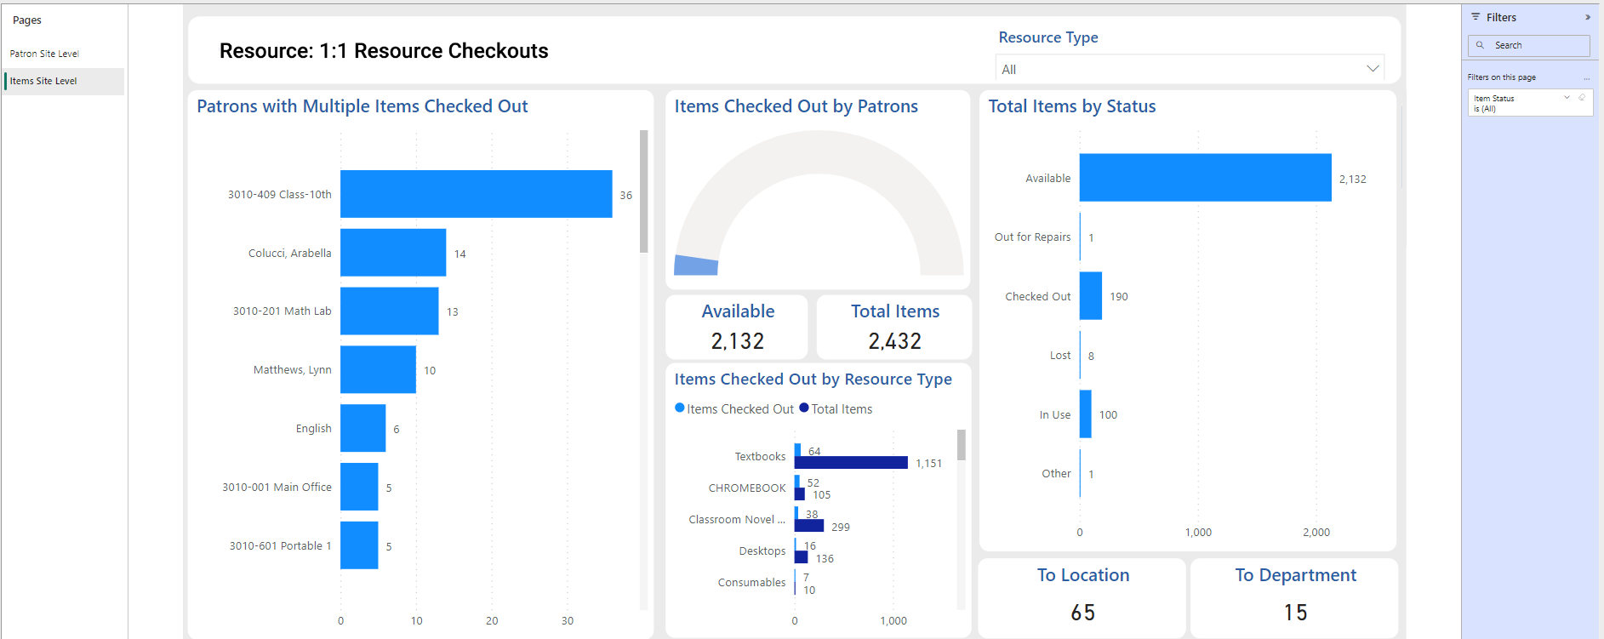Select the Available bar in Total Items by Status
Image resolution: width=1604 pixels, height=639 pixels.
pos(1204,178)
